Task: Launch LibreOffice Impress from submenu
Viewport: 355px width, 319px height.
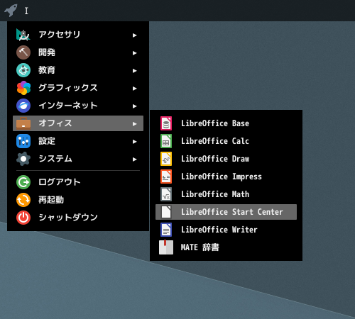Action: pos(226,177)
